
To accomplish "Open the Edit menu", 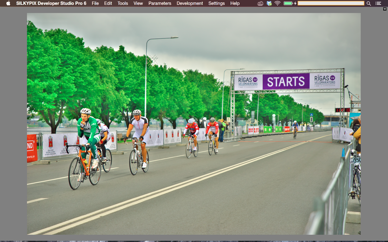I will click(x=108, y=3).
